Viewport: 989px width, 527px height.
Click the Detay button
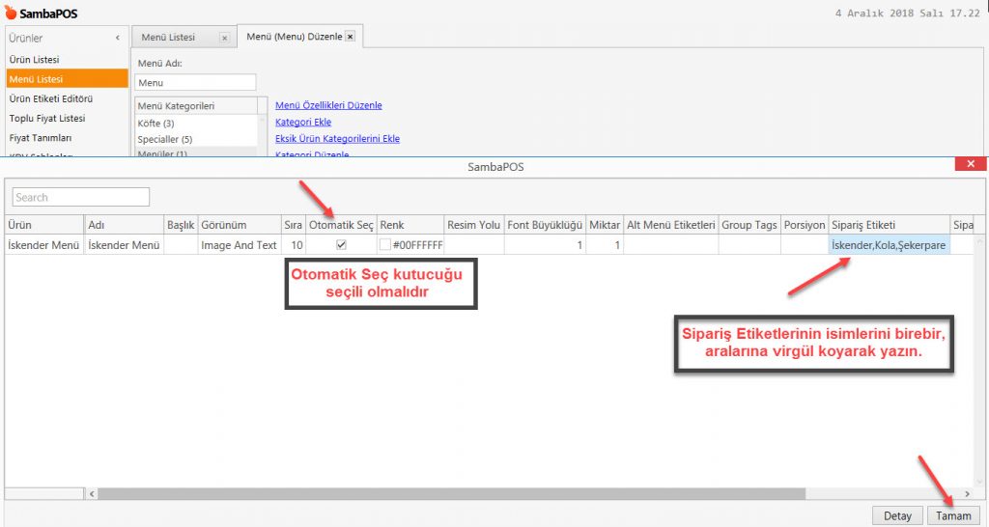pos(897,515)
